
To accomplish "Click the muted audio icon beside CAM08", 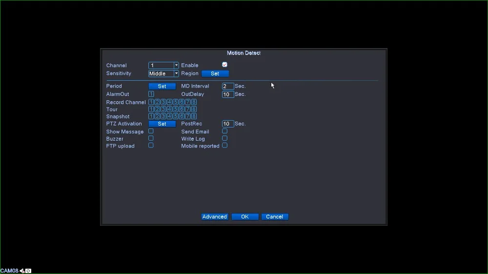I will (x=22, y=271).
